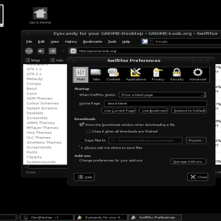Click Google search engine icon

pyautogui.click(x=145, y=41)
